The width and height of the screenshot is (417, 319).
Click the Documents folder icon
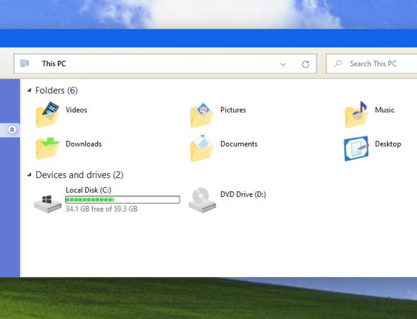[202, 148]
